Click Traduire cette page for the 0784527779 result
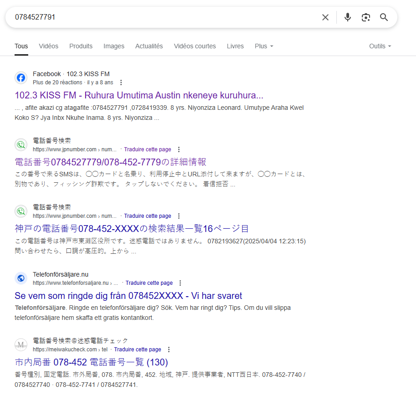Image resolution: width=416 pixels, height=396 pixels. tap(147, 149)
